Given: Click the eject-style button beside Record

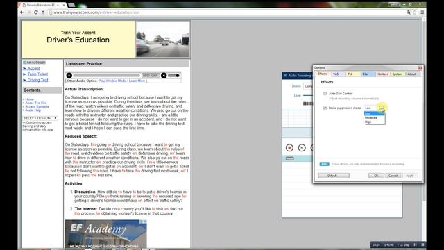Looking at the screenshot, I should [x=302, y=148].
